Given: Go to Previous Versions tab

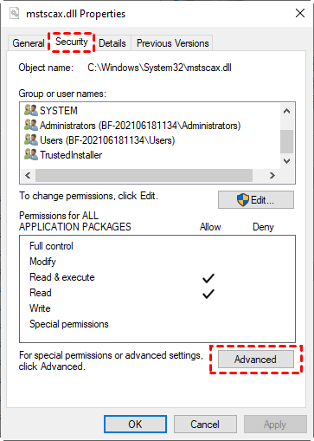Looking at the screenshot, I should point(172,43).
